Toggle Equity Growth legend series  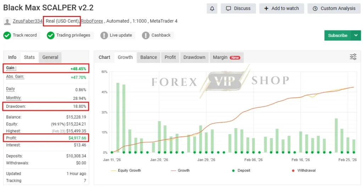click(x=126, y=171)
